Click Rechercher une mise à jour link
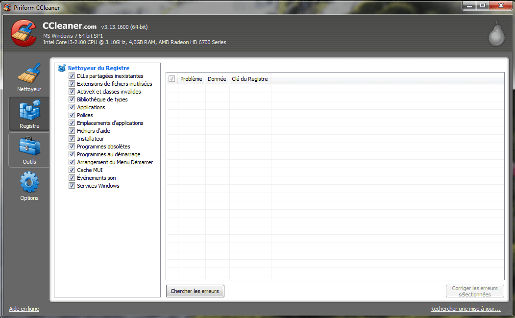Image resolution: width=515 pixels, height=318 pixels. pos(465,309)
